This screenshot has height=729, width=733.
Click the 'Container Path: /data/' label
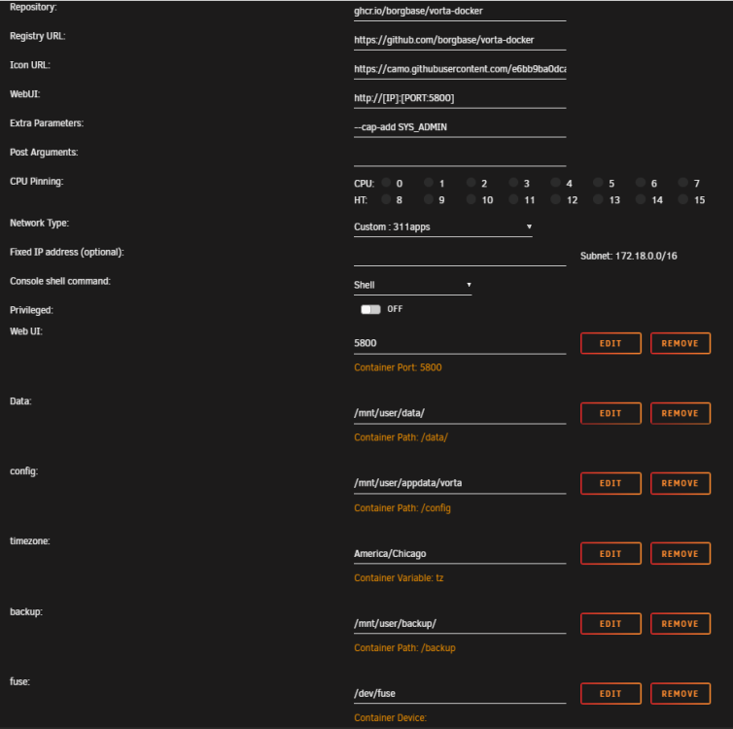point(401,437)
